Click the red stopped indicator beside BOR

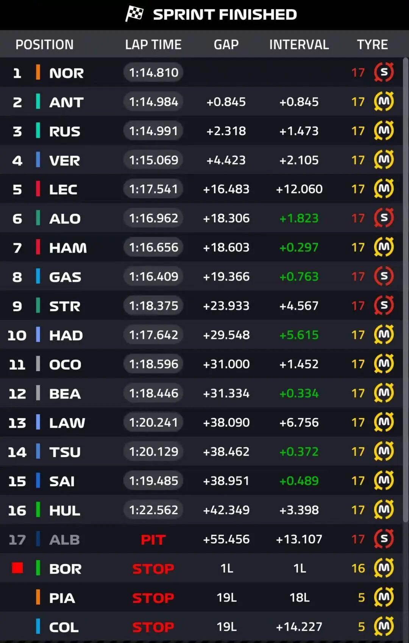17,568
